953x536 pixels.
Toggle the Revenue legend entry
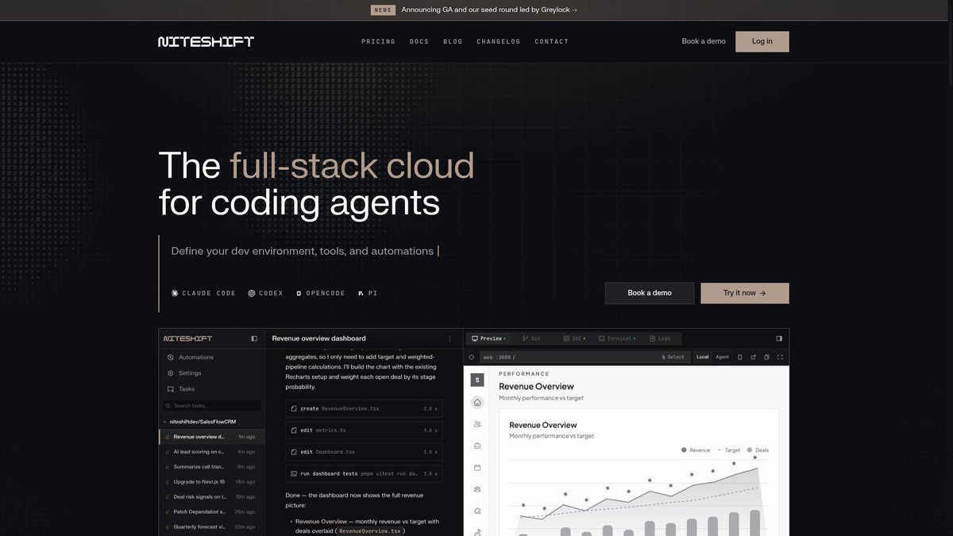pyautogui.click(x=696, y=450)
